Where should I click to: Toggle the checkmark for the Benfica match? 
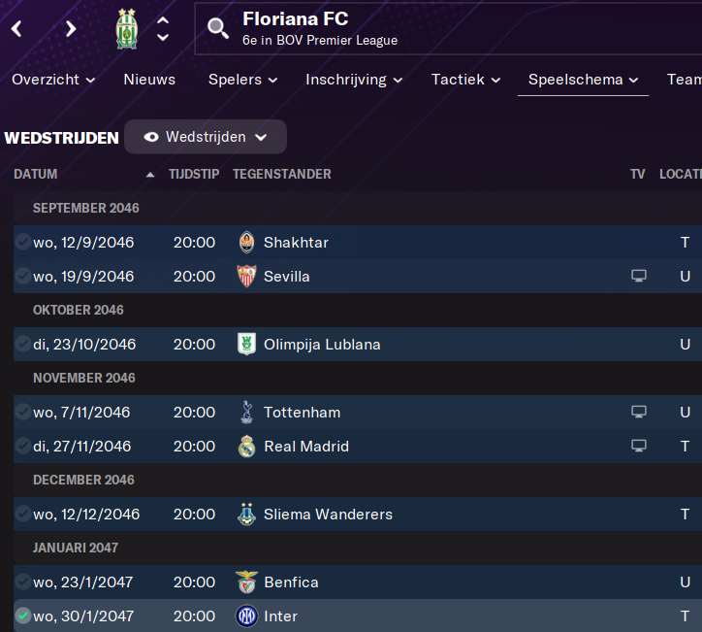tap(23, 582)
